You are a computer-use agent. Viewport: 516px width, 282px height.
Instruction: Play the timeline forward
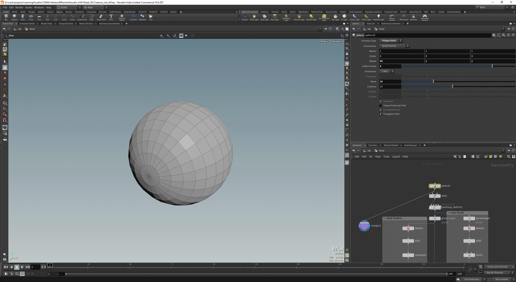point(22,267)
